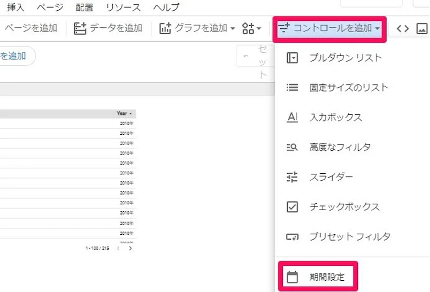The width and height of the screenshot is (430, 292).
Task: Sort table by Year column header
Action: point(124,113)
